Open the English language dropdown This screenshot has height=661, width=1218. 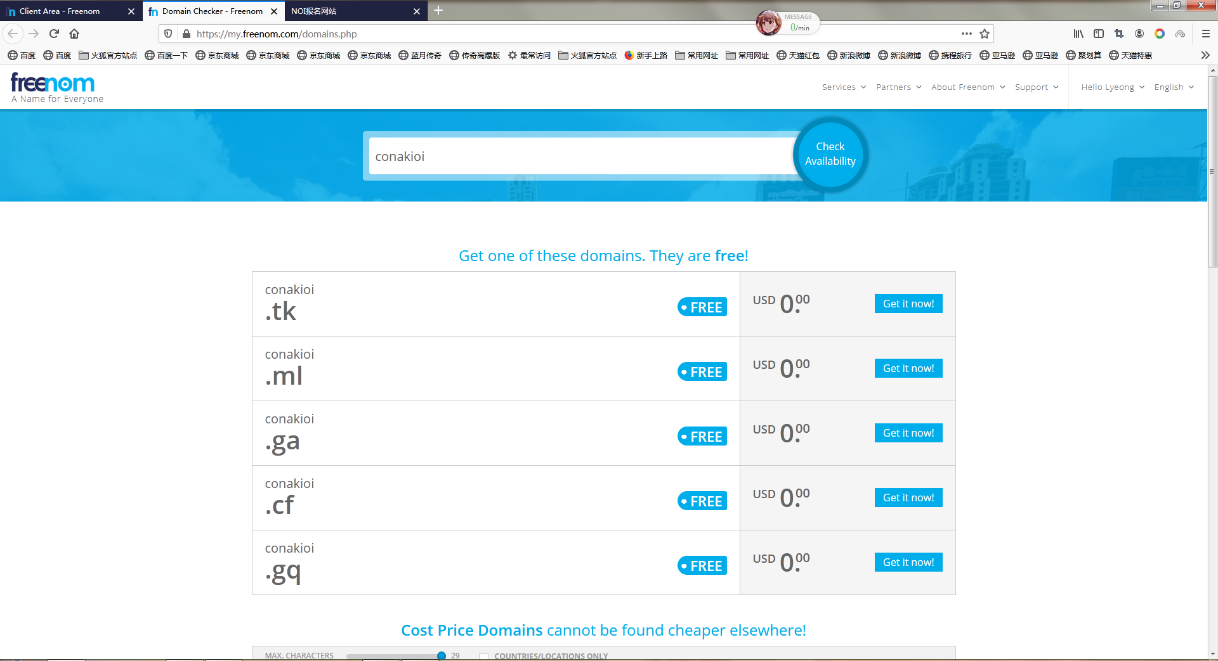[1174, 87]
